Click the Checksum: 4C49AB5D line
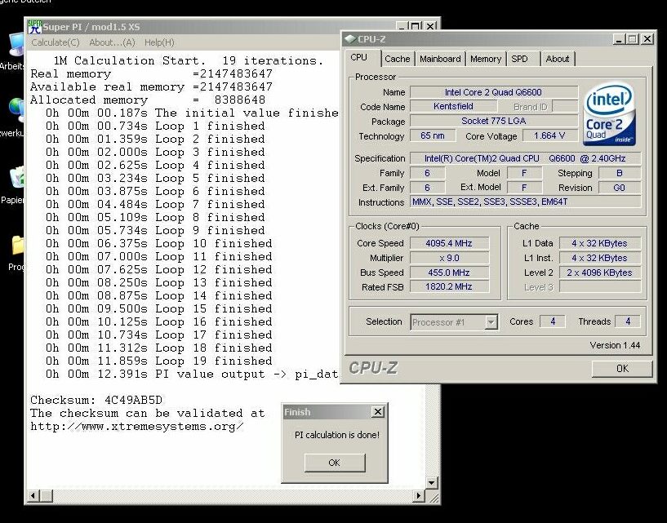Screen dimensions: 667x523 [96, 400]
